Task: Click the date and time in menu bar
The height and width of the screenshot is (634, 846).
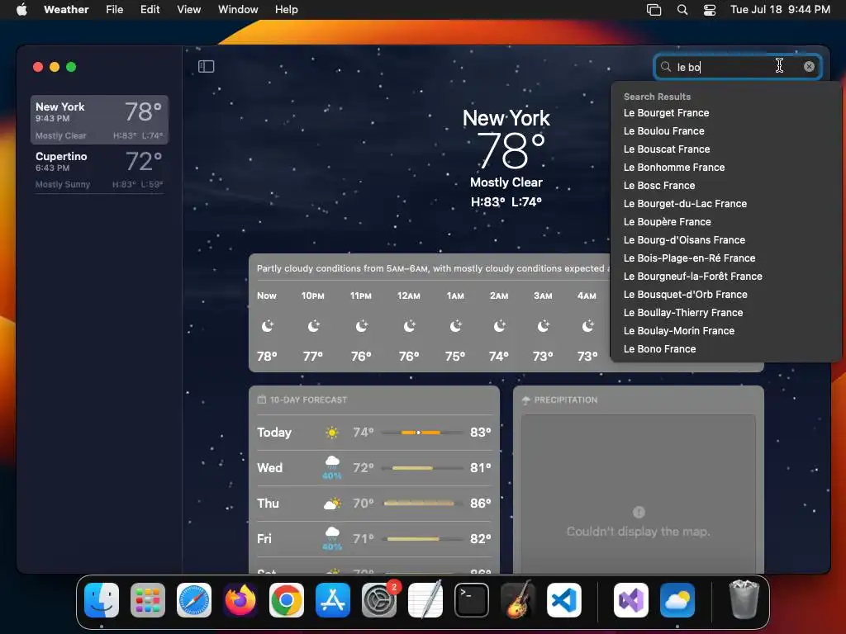Action: coord(780,10)
